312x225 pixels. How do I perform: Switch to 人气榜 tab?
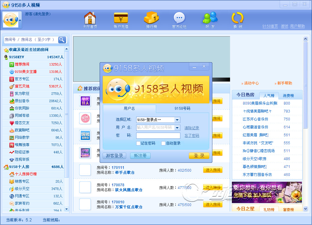pos(269,95)
